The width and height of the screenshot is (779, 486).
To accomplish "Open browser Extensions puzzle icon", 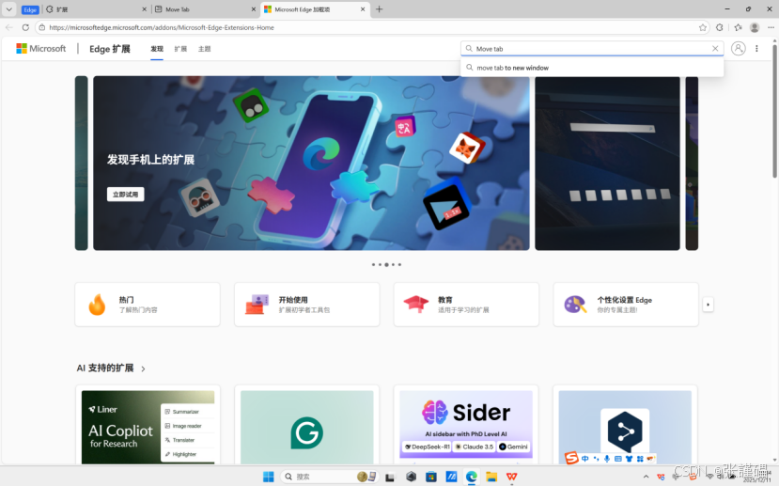I will pos(720,27).
